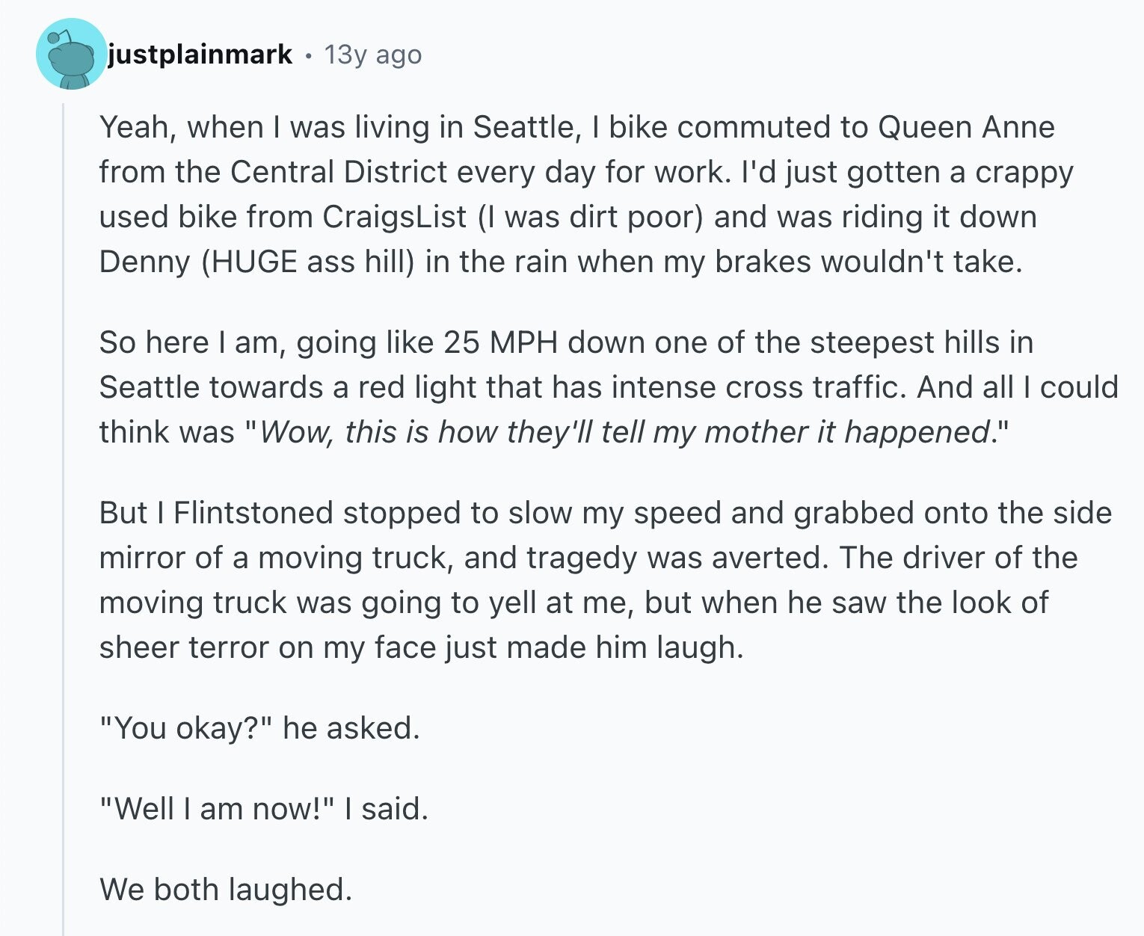Click the dot separator beside the username
Image resolution: width=1144 pixels, height=936 pixels.
coord(308,55)
